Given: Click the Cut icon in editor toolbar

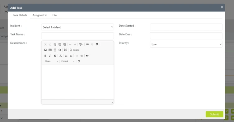Looking at the screenshot, I should (45, 44).
